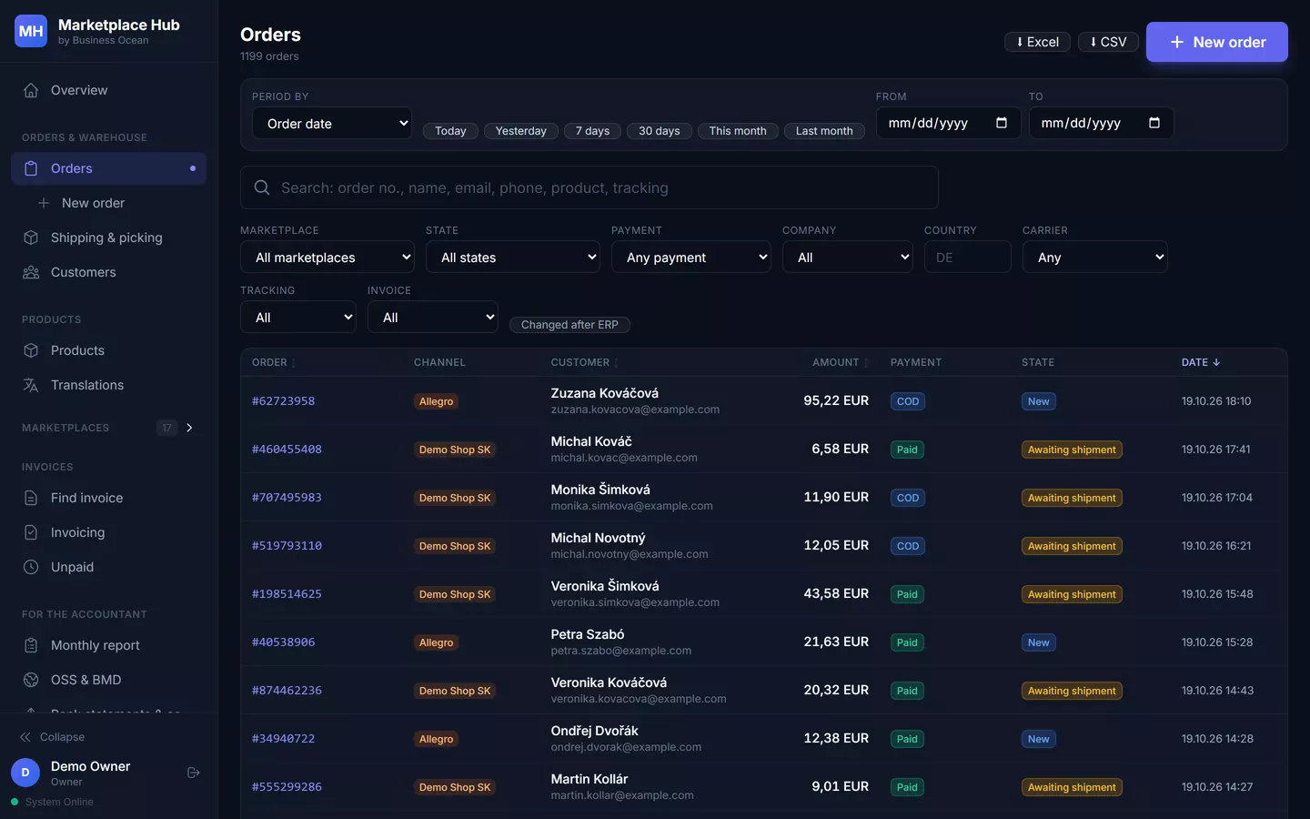
Task: Click the logout icon beside Demo Owner
Action: [x=194, y=773]
